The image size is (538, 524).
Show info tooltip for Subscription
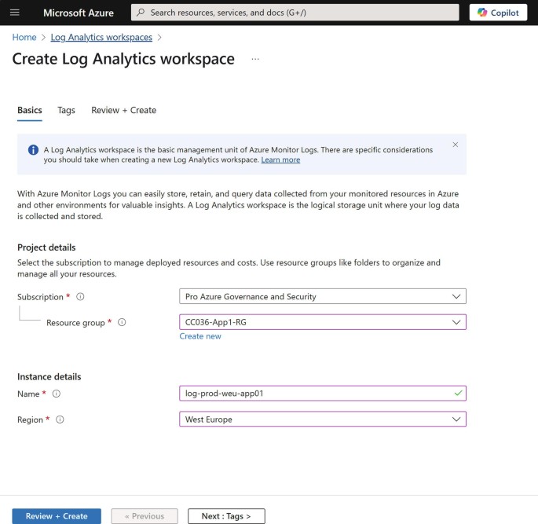coord(80,296)
